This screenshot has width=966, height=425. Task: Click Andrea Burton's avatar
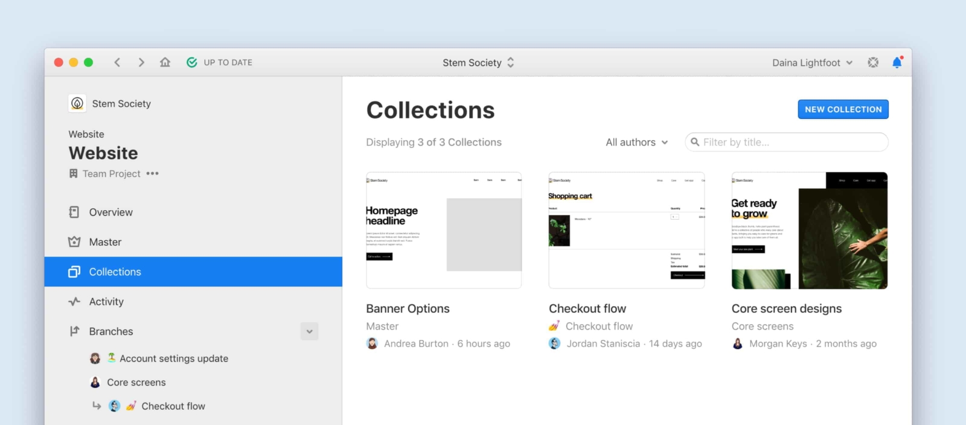372,344
